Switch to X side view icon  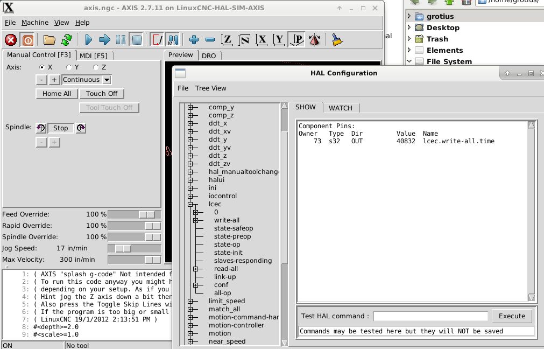click(x=262, y=40)
